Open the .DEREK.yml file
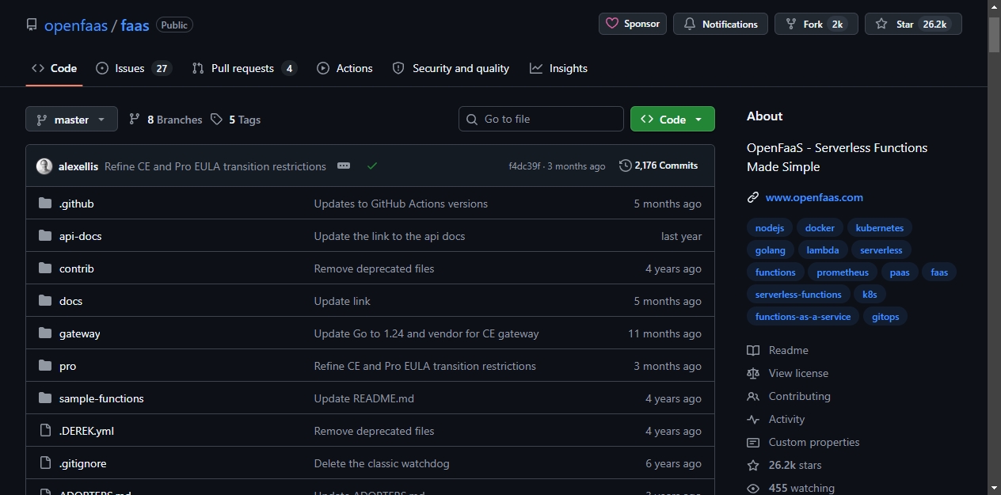The width and height of the screenshot is (1001, 495). tap(86, 431)
